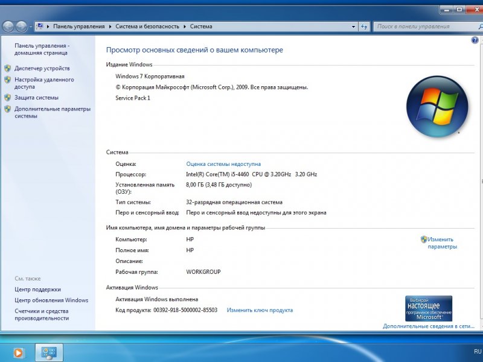Click Изменить ключ продукта link
Image resolution: width=483 pixels, height=362 pixels.
click(260, 310)
